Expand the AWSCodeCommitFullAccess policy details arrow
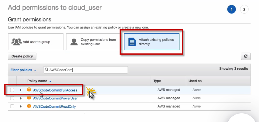Image resolution: width=259 pixels, height=122 pixels. [21, 90]
